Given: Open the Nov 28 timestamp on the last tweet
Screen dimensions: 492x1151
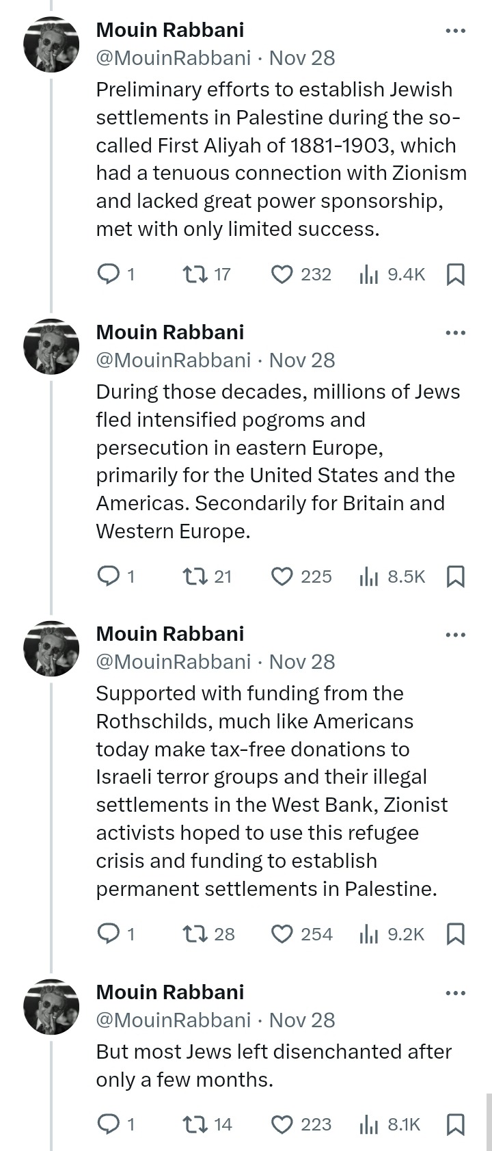Looking at the screenshot, I should click(302, 1020).
